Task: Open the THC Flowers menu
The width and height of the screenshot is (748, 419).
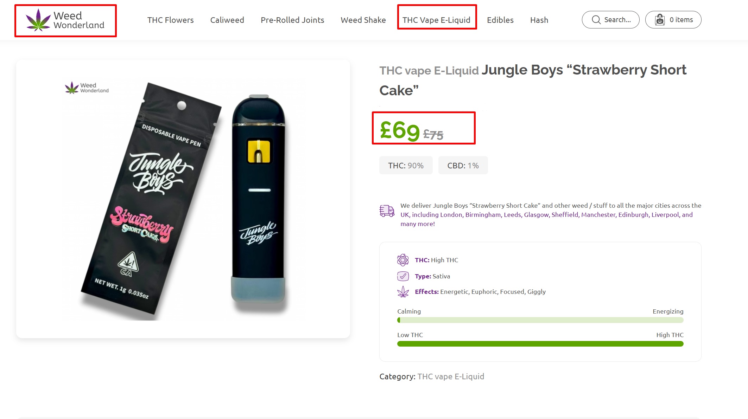Action: coord(170,20)
